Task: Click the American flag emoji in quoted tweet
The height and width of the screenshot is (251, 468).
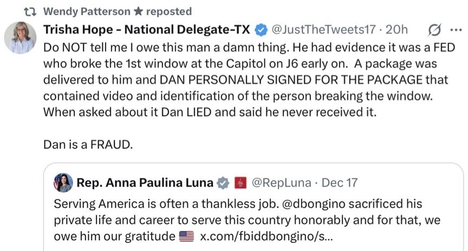Action: (186, 236)
